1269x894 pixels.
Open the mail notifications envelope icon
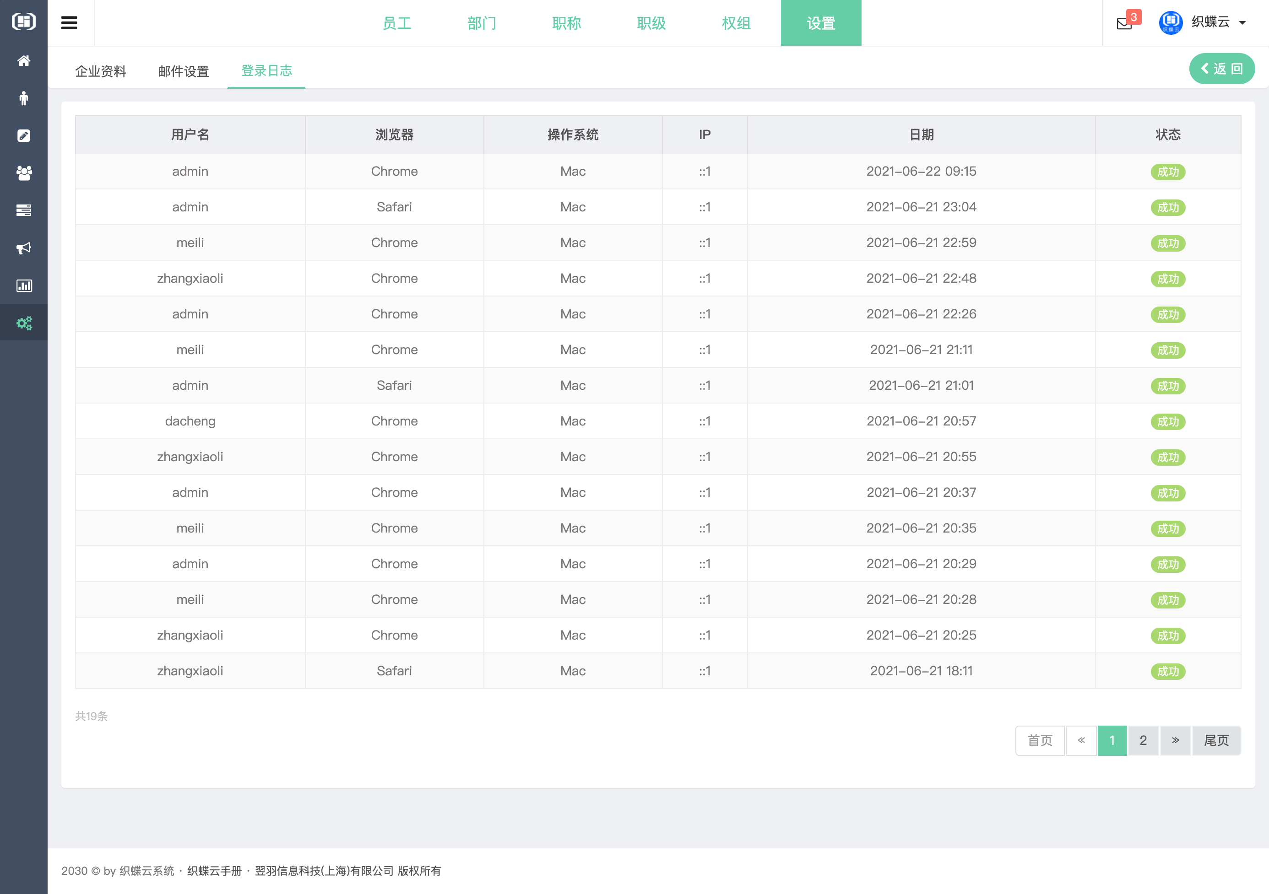pos(1124,23)
